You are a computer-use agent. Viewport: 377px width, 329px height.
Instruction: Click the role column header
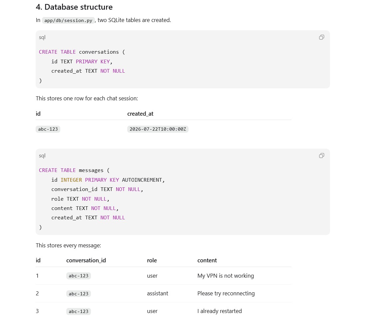(x=152, y=260)
